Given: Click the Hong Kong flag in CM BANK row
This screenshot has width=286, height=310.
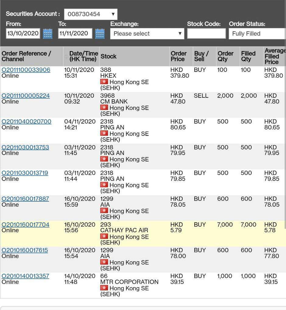Looking at the screenshot, I should (104, 107).
